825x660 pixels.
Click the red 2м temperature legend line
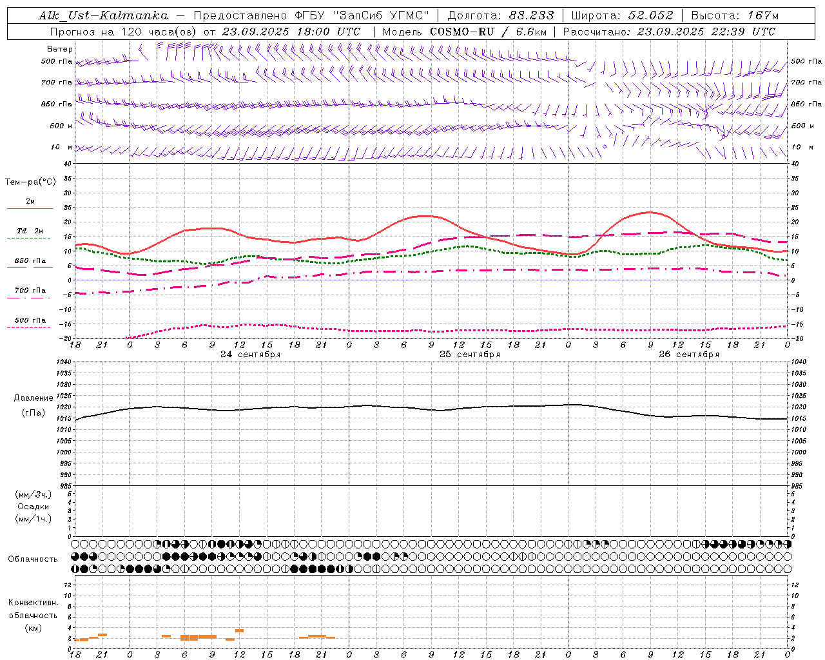coord(30,208)
